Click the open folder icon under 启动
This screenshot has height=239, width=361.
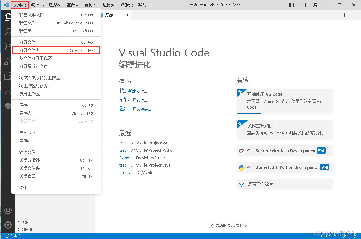(122, 109)
